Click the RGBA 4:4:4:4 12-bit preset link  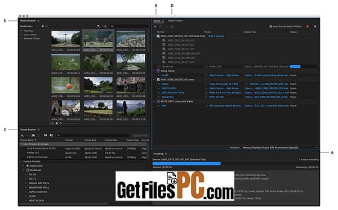(x=225, y=93)
